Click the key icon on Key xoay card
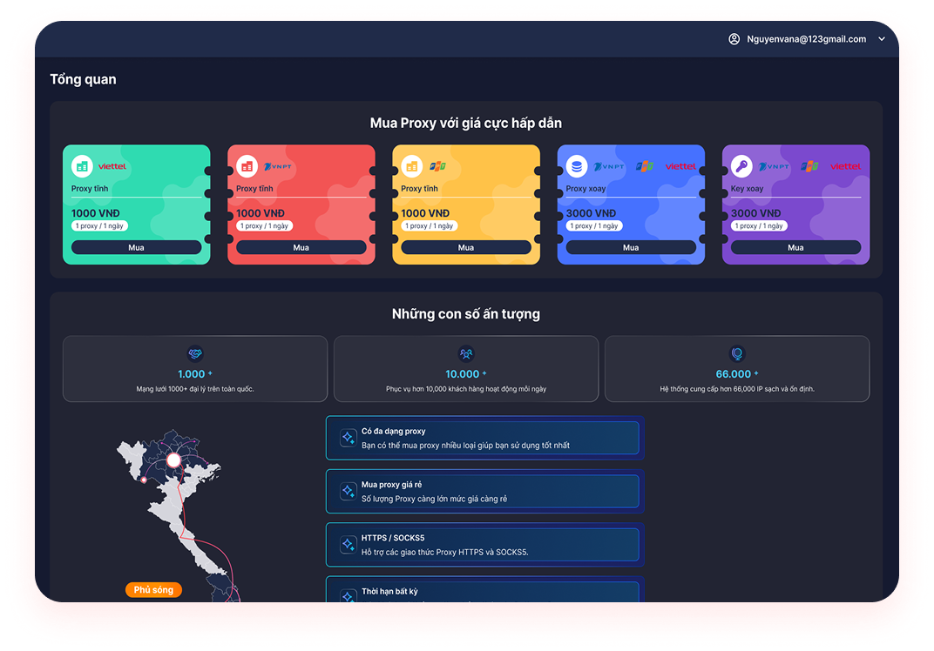This screenshot has height=651, width=934. (741, 165)
